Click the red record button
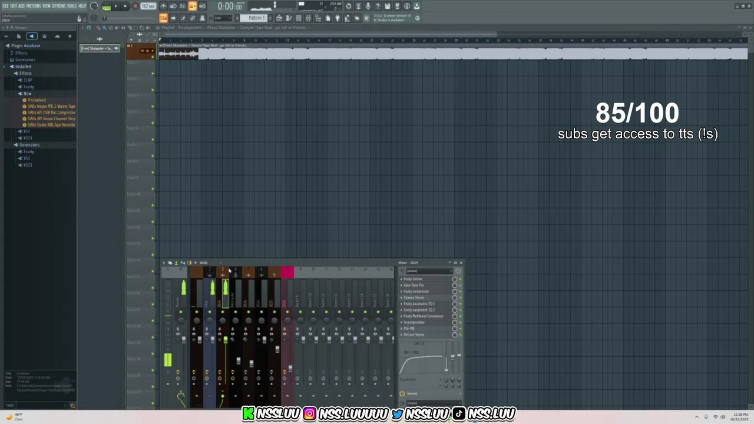 [135, 6]
